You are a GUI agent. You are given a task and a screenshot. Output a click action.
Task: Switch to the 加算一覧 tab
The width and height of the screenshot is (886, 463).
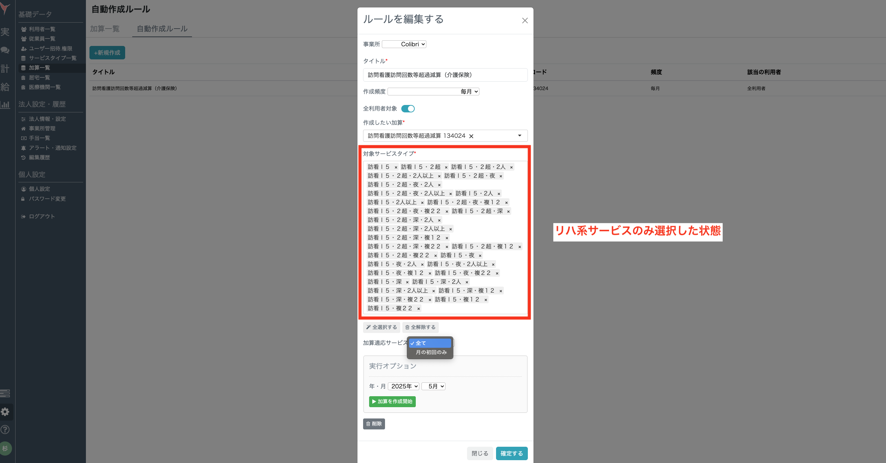[x=105, y=29]
